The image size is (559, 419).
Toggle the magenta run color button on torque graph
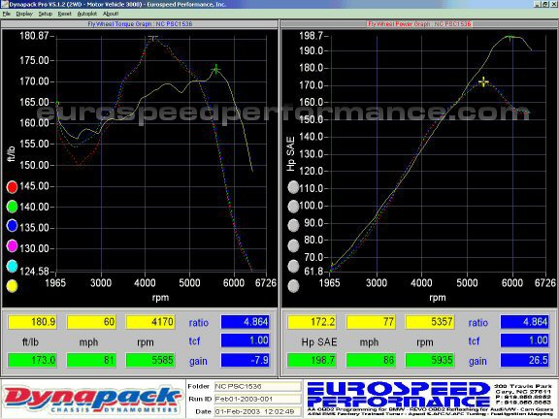tap(12, 245)
